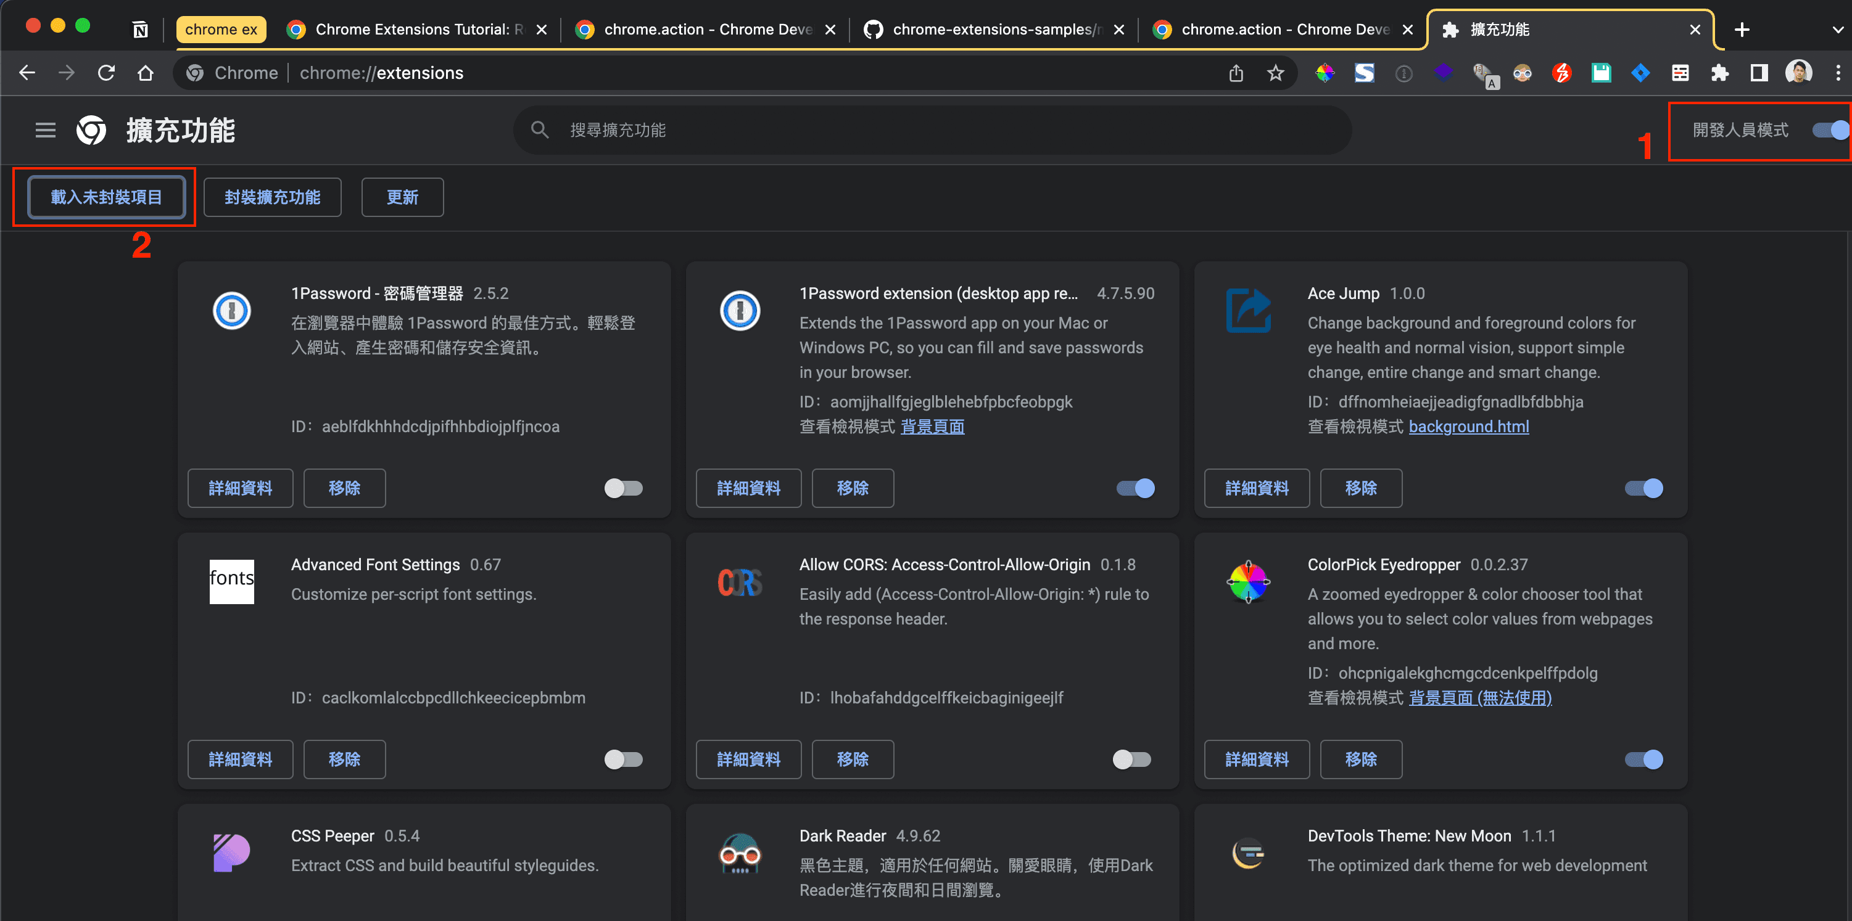1852x921 pixels.
Task: Enable the Allow CORS extension toggle
Action: click(1131, 759)
